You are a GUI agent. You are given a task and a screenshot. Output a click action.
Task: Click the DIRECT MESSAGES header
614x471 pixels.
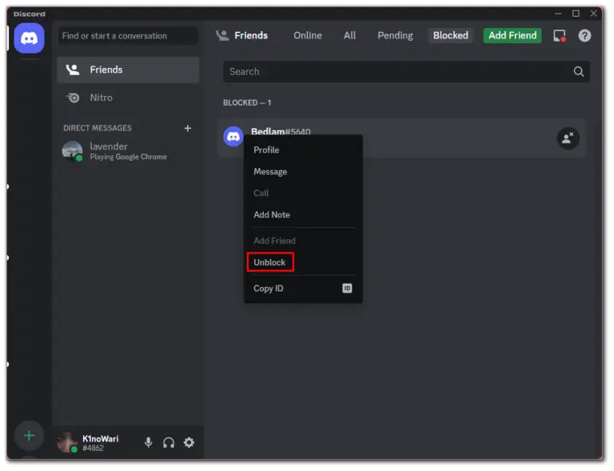point(98,129)
